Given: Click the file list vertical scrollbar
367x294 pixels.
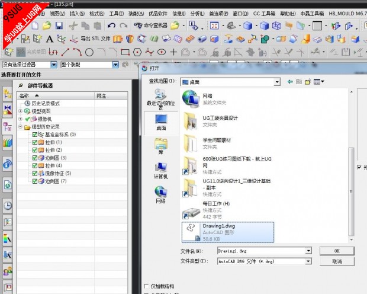Looking at the screenshot, I should [351, 191].
